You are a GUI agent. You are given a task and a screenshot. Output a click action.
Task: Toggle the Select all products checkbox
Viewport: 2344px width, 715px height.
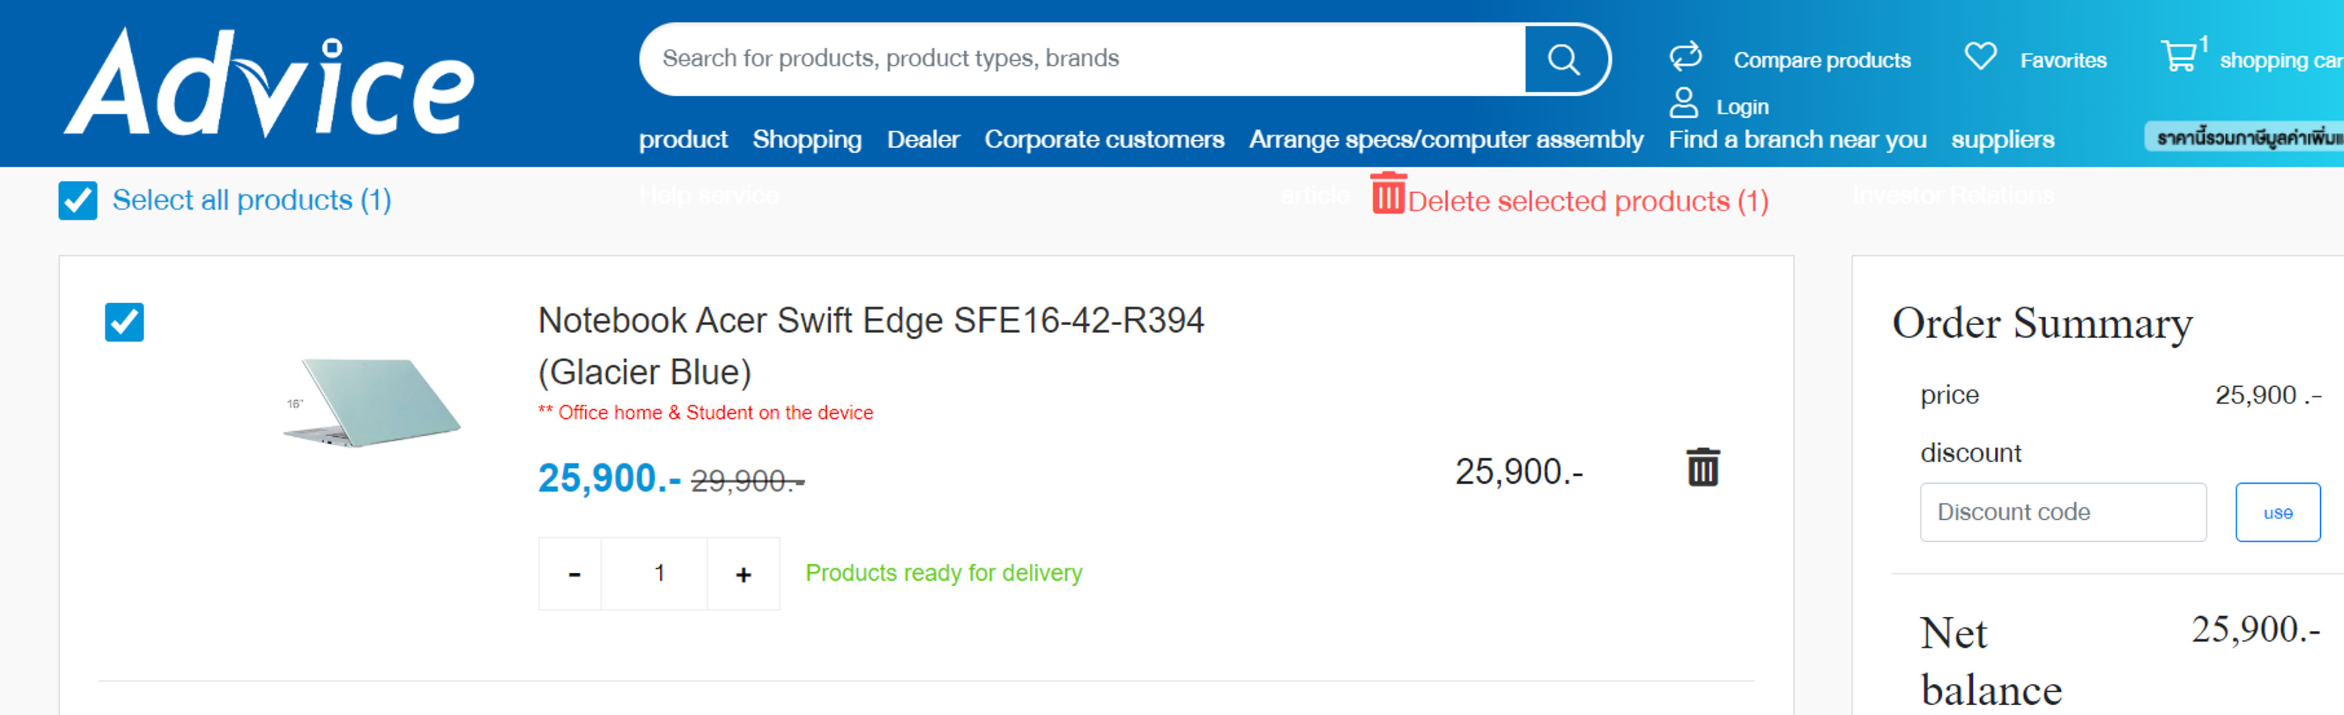[78, 200]
